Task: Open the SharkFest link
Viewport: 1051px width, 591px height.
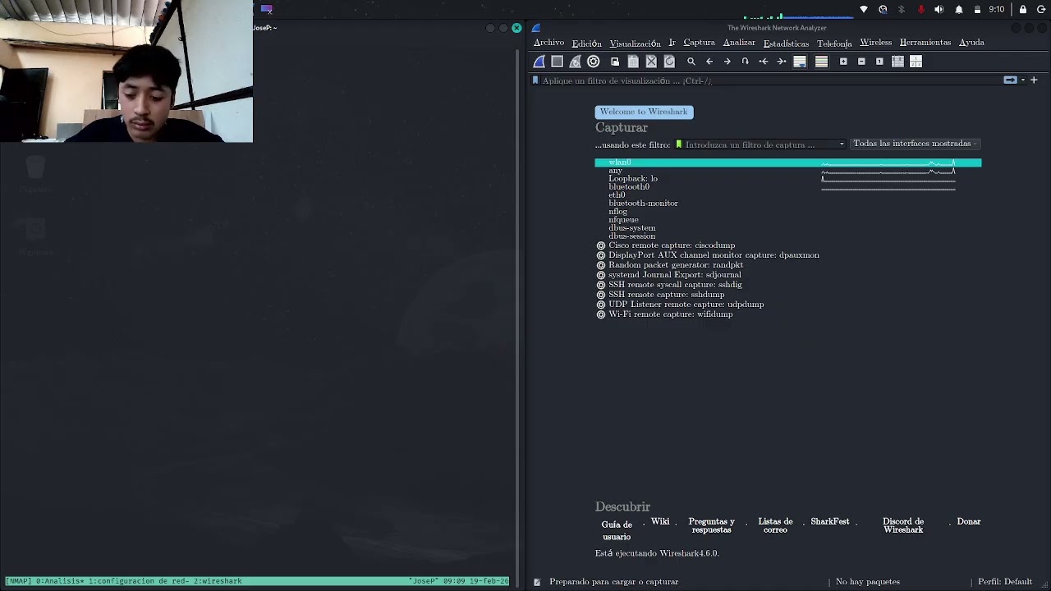Action: coord(830,521)
